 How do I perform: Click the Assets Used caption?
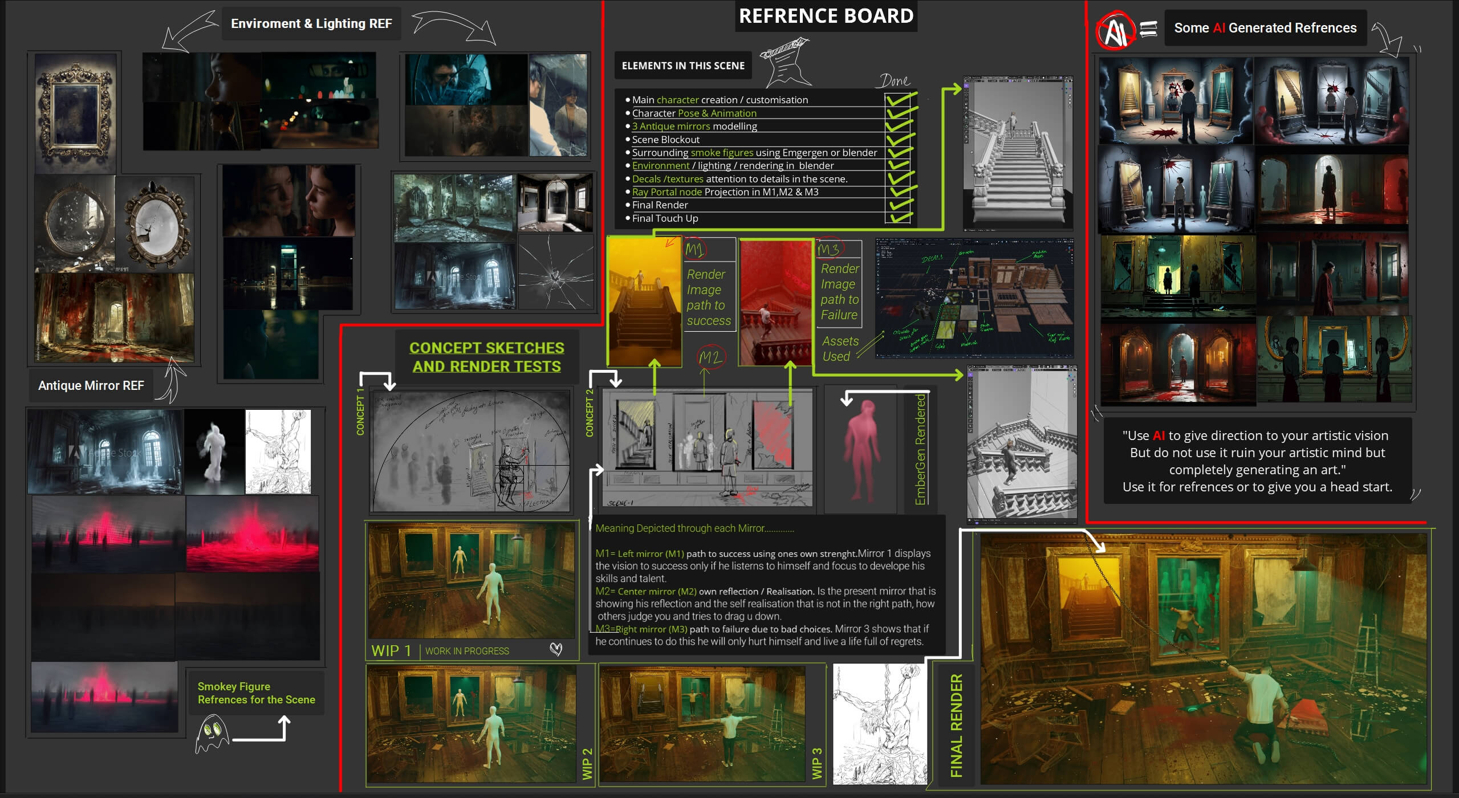840,348
